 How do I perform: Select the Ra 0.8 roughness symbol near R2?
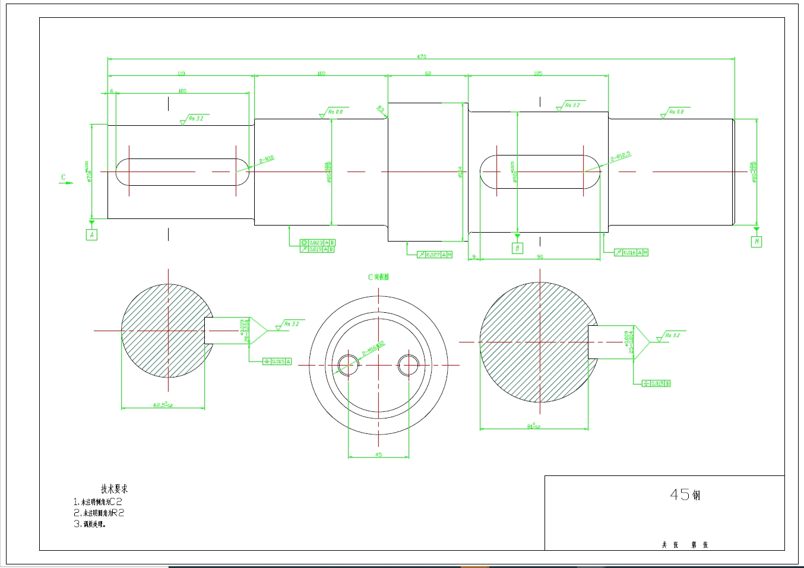pos(334,112)
